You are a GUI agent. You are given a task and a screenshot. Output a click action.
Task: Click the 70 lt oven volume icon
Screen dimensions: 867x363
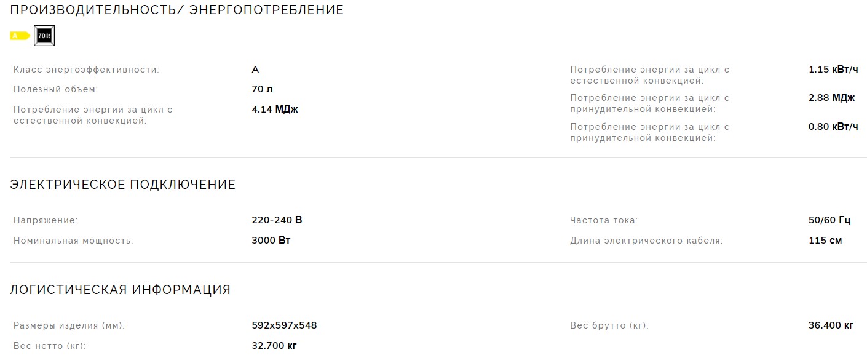pyautogui.click(x=44, y=36)
